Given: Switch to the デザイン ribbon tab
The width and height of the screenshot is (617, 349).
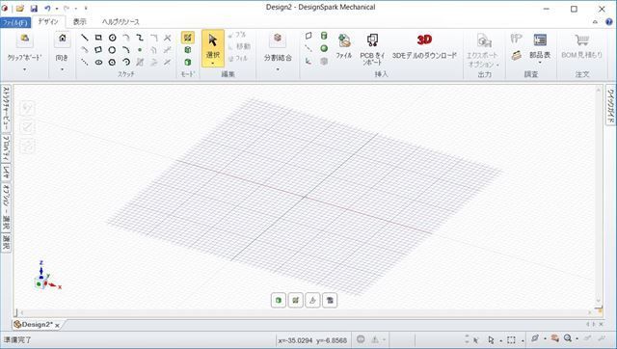Looking at the screenshot, I should (48, 22).
